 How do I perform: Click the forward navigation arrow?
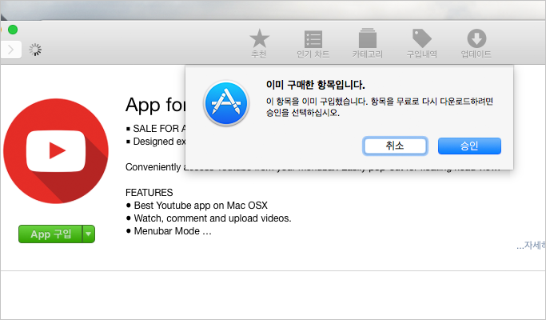[11, 50]
